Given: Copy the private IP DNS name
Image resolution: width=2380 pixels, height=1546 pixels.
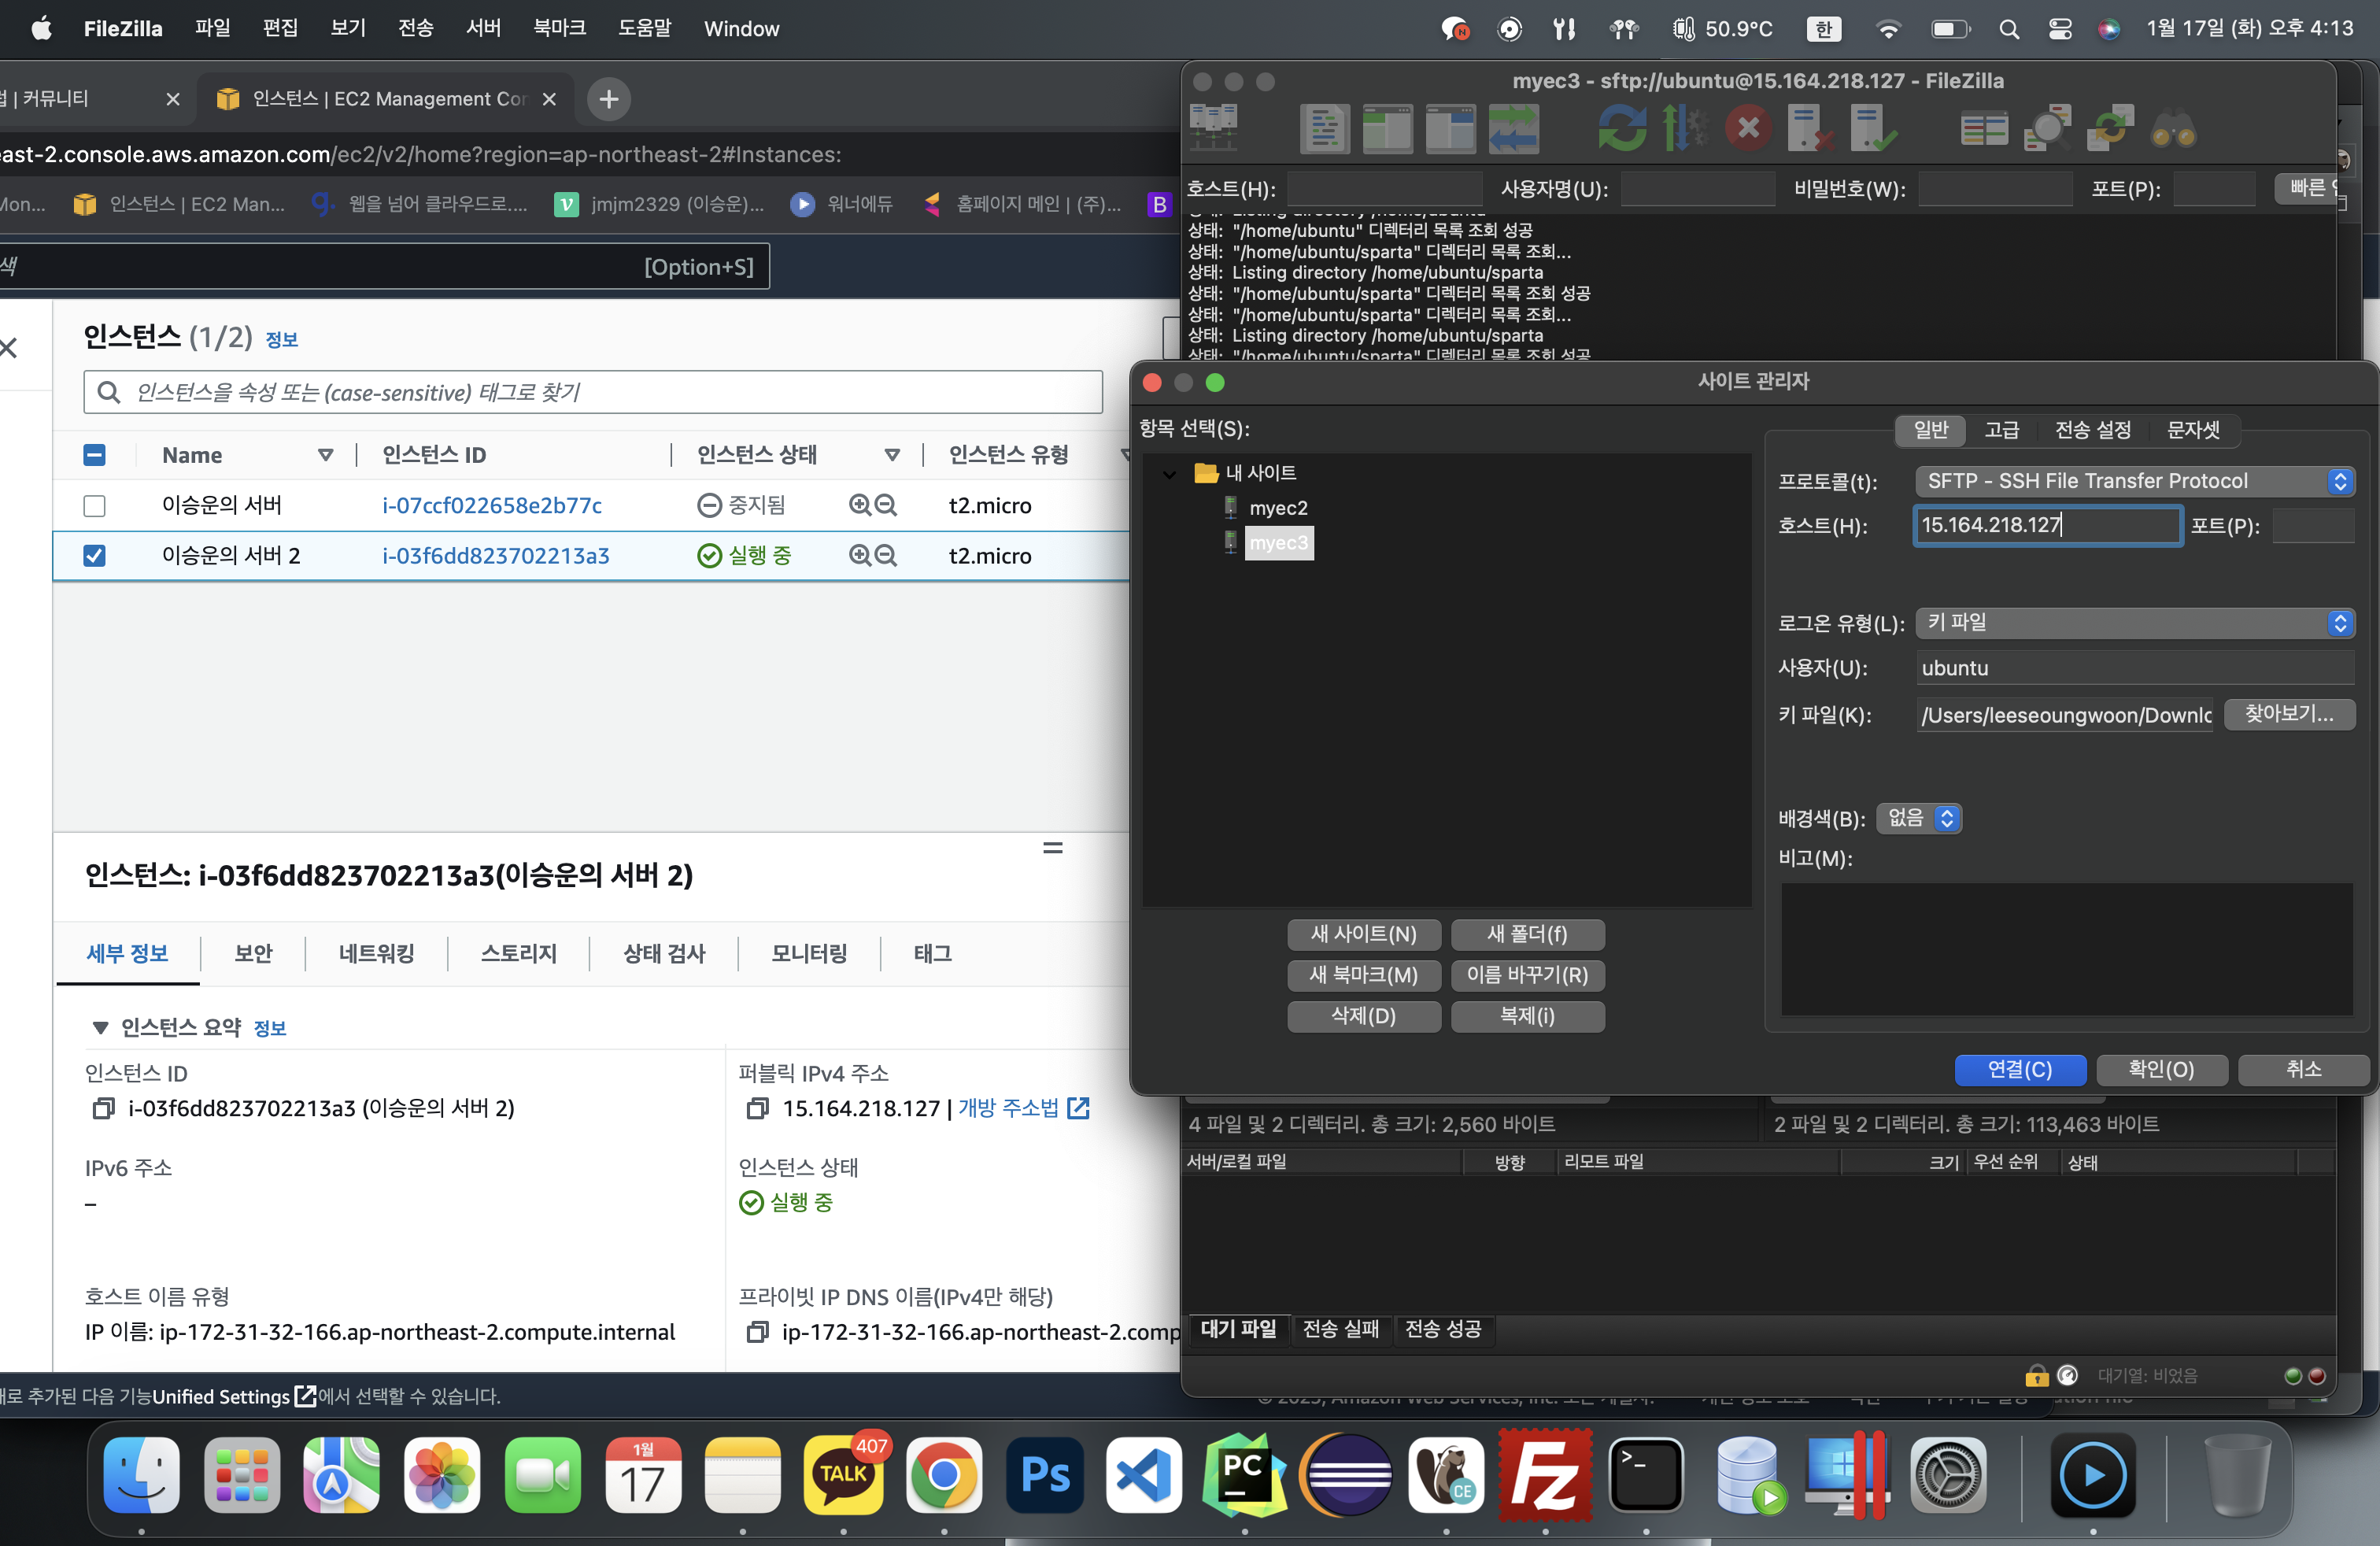Looking at the screenshot, I should [758, 1332].
